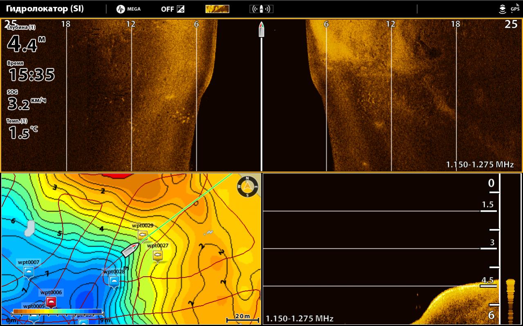Tap the boat icon atop side imaging

point(261,29)
